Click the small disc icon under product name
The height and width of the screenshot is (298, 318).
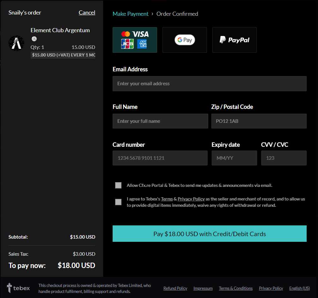[x=34, y=39]
